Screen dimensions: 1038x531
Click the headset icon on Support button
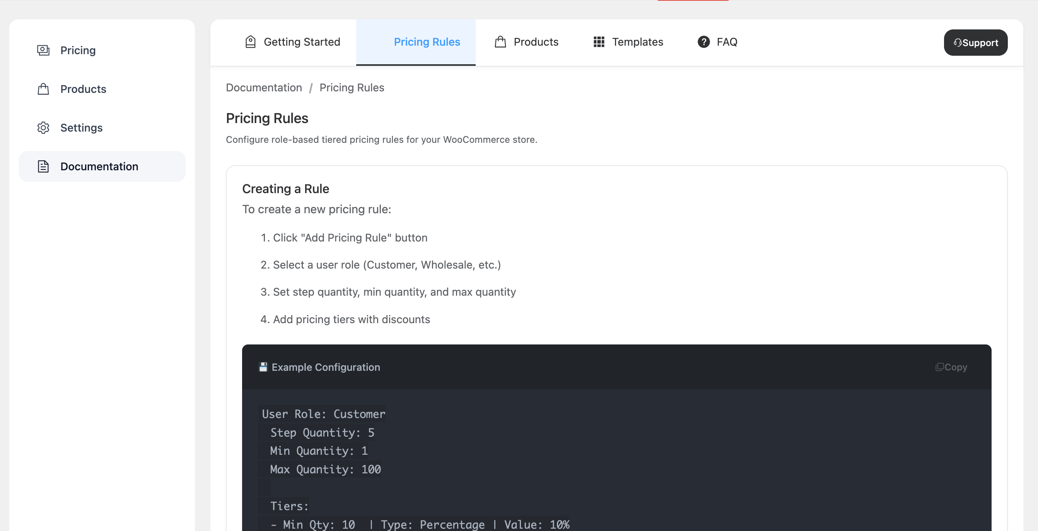pos(958,42)
